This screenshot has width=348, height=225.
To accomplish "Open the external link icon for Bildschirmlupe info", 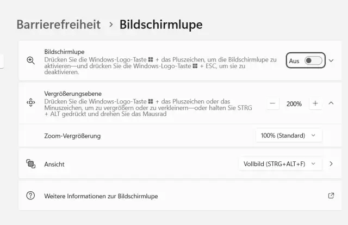I will [331, 196].
